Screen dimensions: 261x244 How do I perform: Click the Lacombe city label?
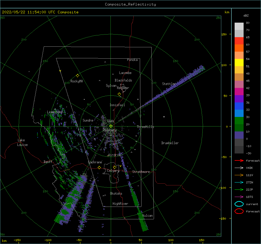[x=125, y=73]
